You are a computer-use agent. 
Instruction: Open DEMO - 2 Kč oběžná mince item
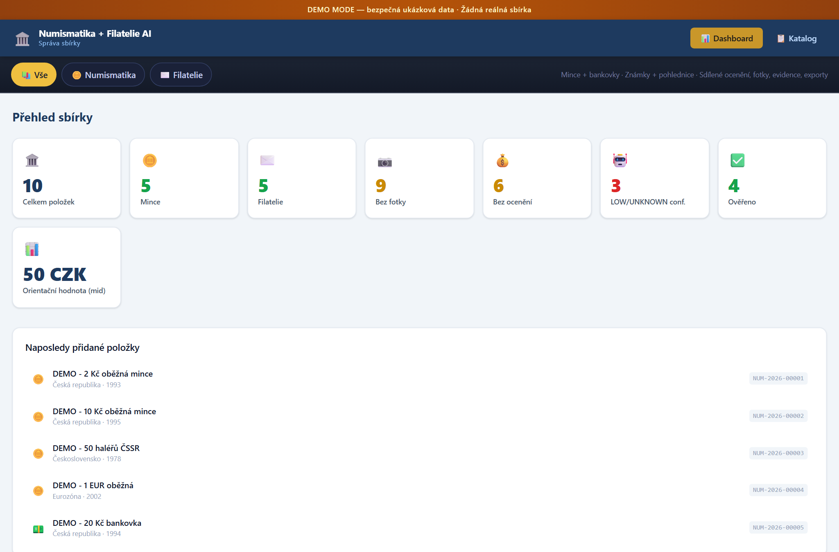(419, 379)
